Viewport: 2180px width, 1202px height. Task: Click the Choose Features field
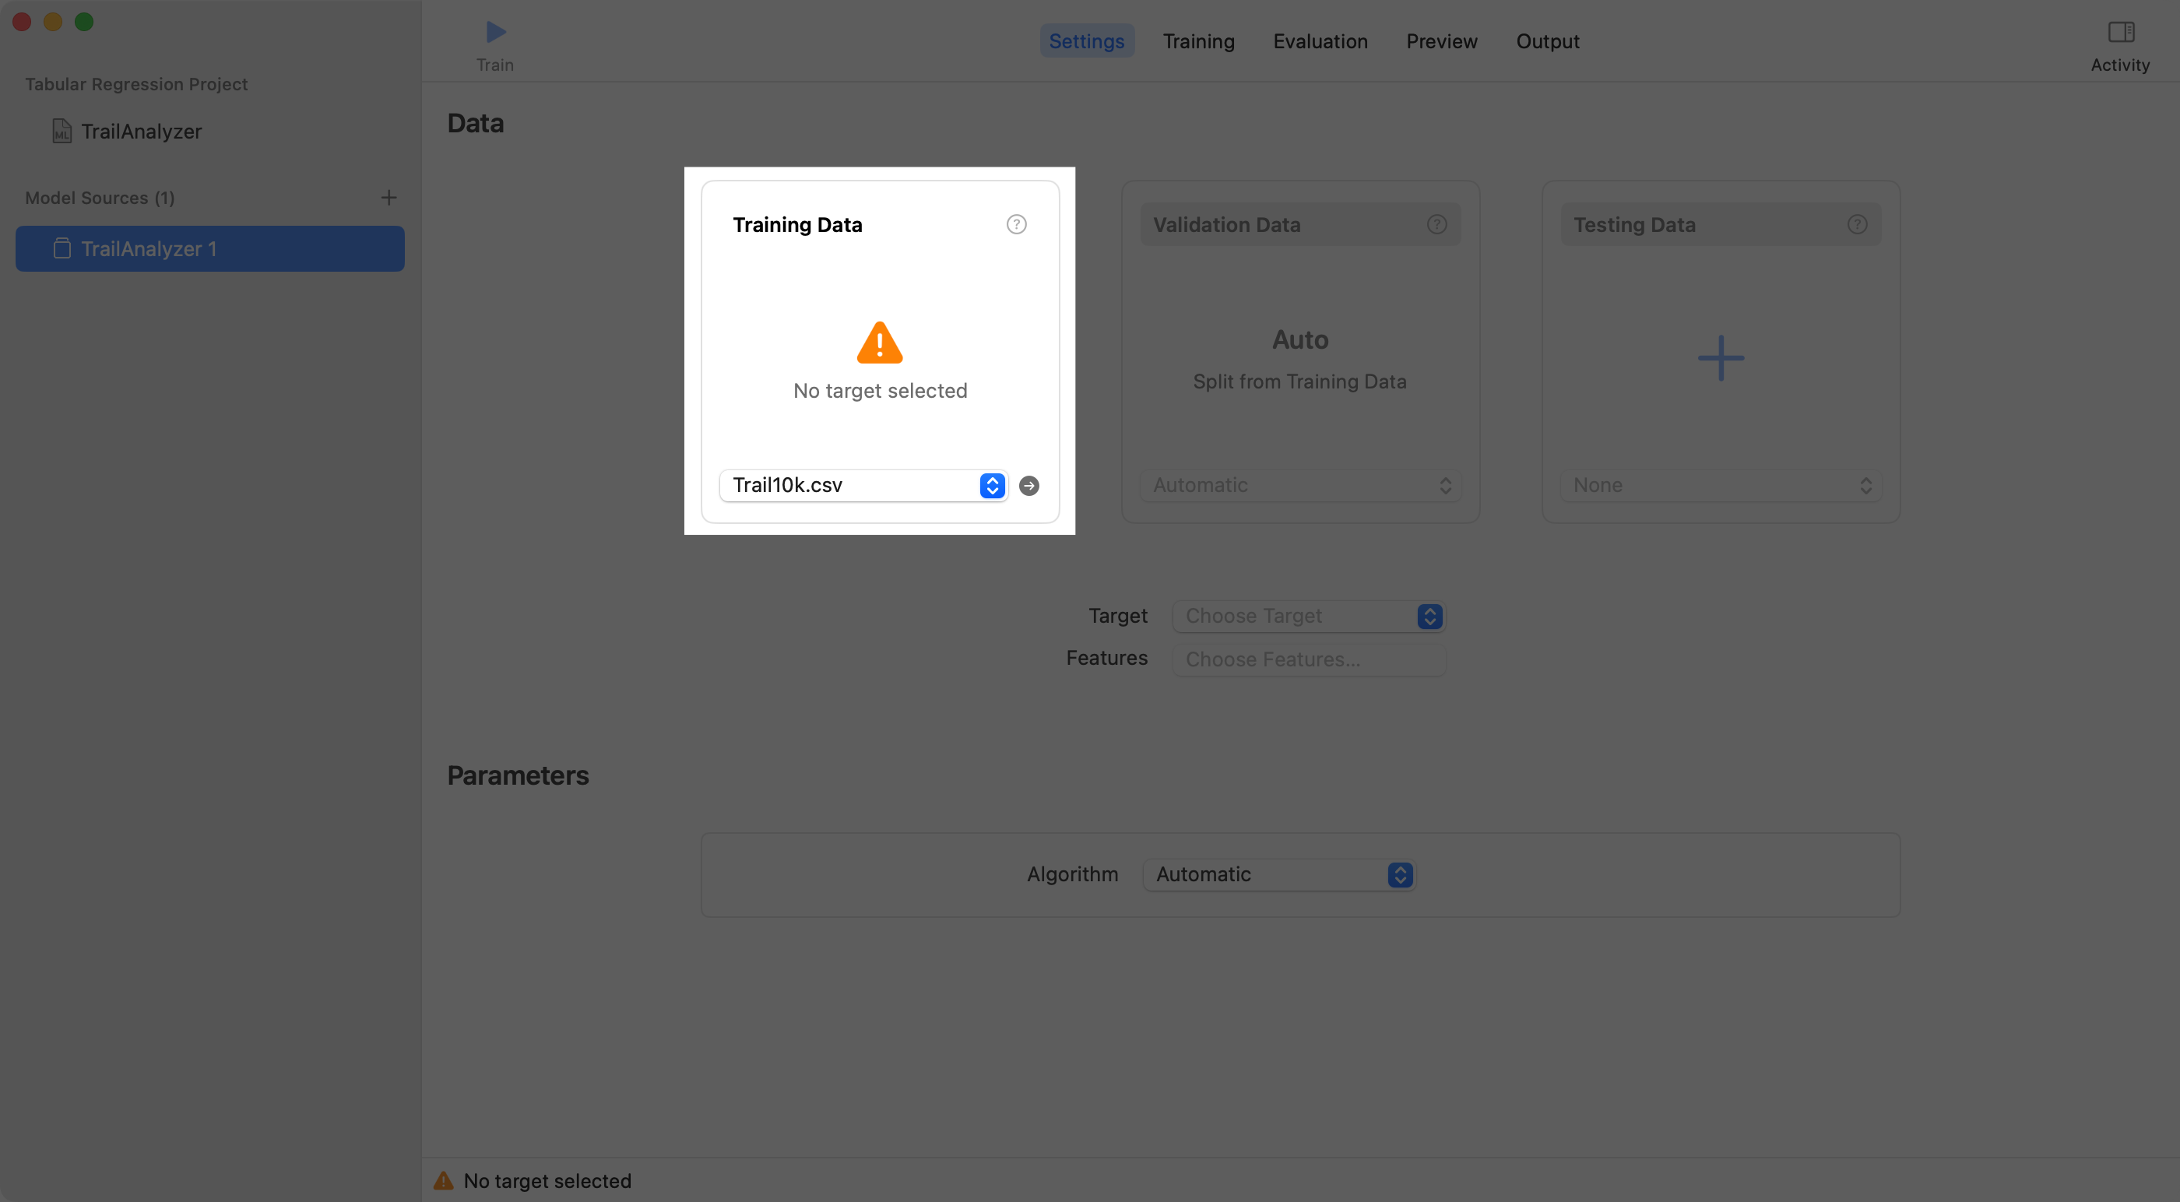coord(1308,659)
